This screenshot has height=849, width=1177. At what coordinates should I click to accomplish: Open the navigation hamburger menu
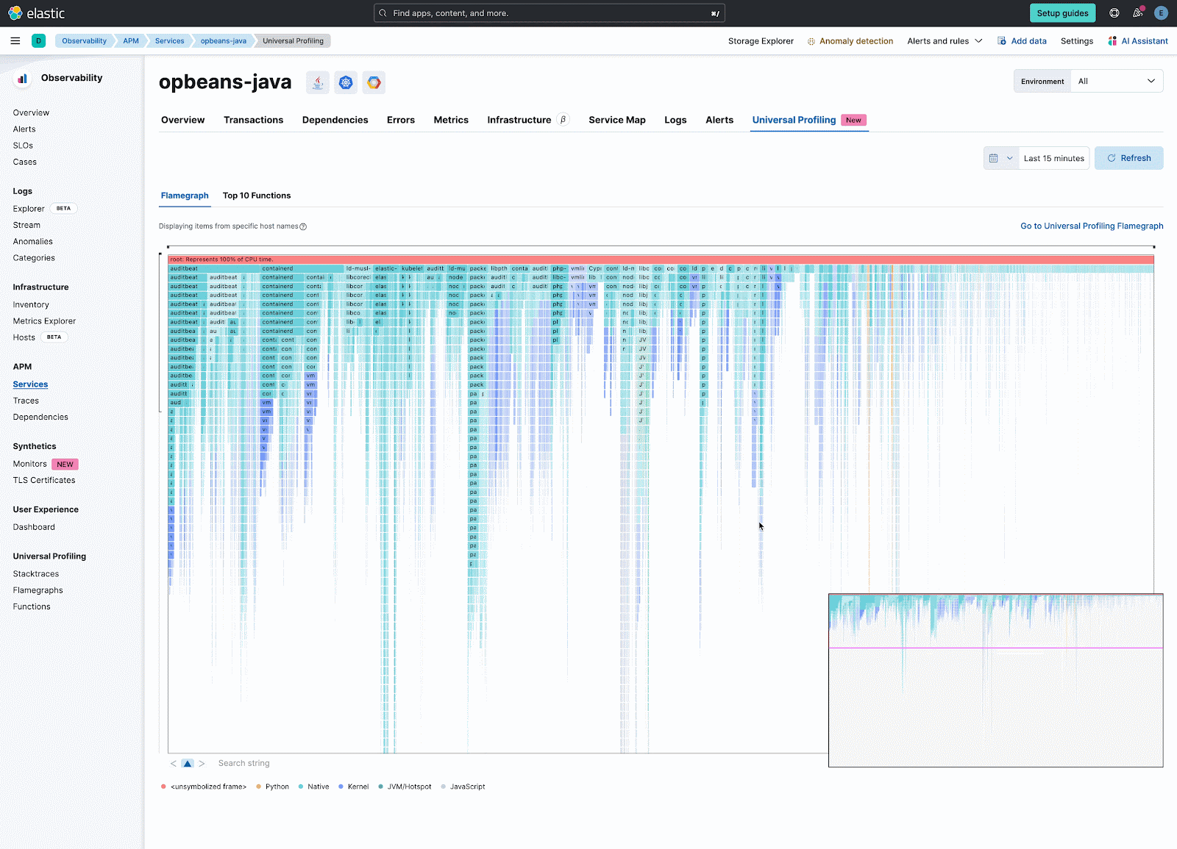[x=15, y=40]
